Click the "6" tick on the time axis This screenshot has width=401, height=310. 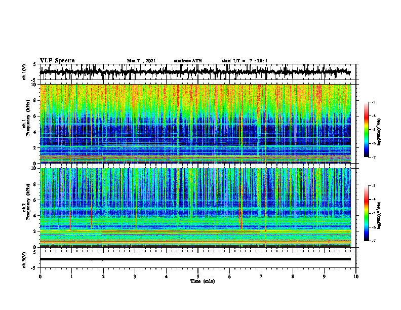click(230, 277)
